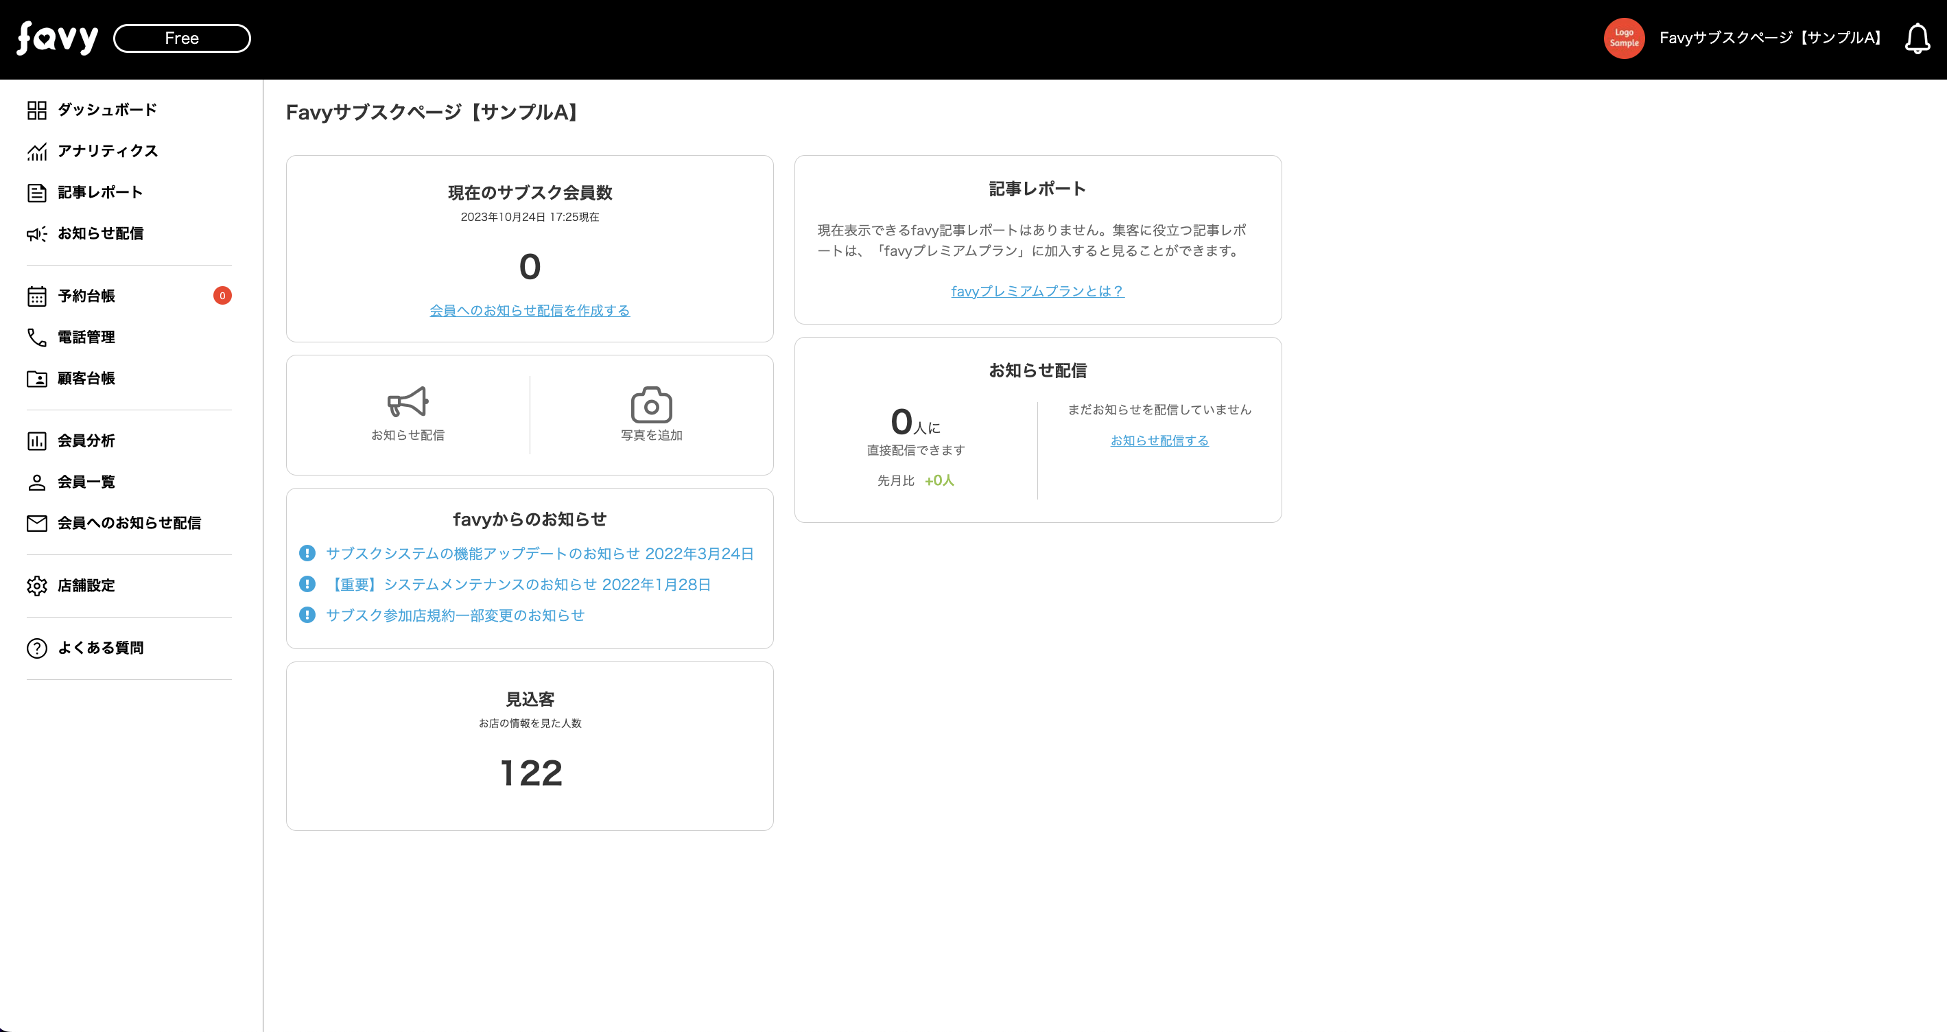Open the account name Favyサブスクページ【サンプルA】 in header
The height and width of the screenshot is (1032, 1947).
(1769, 38)
